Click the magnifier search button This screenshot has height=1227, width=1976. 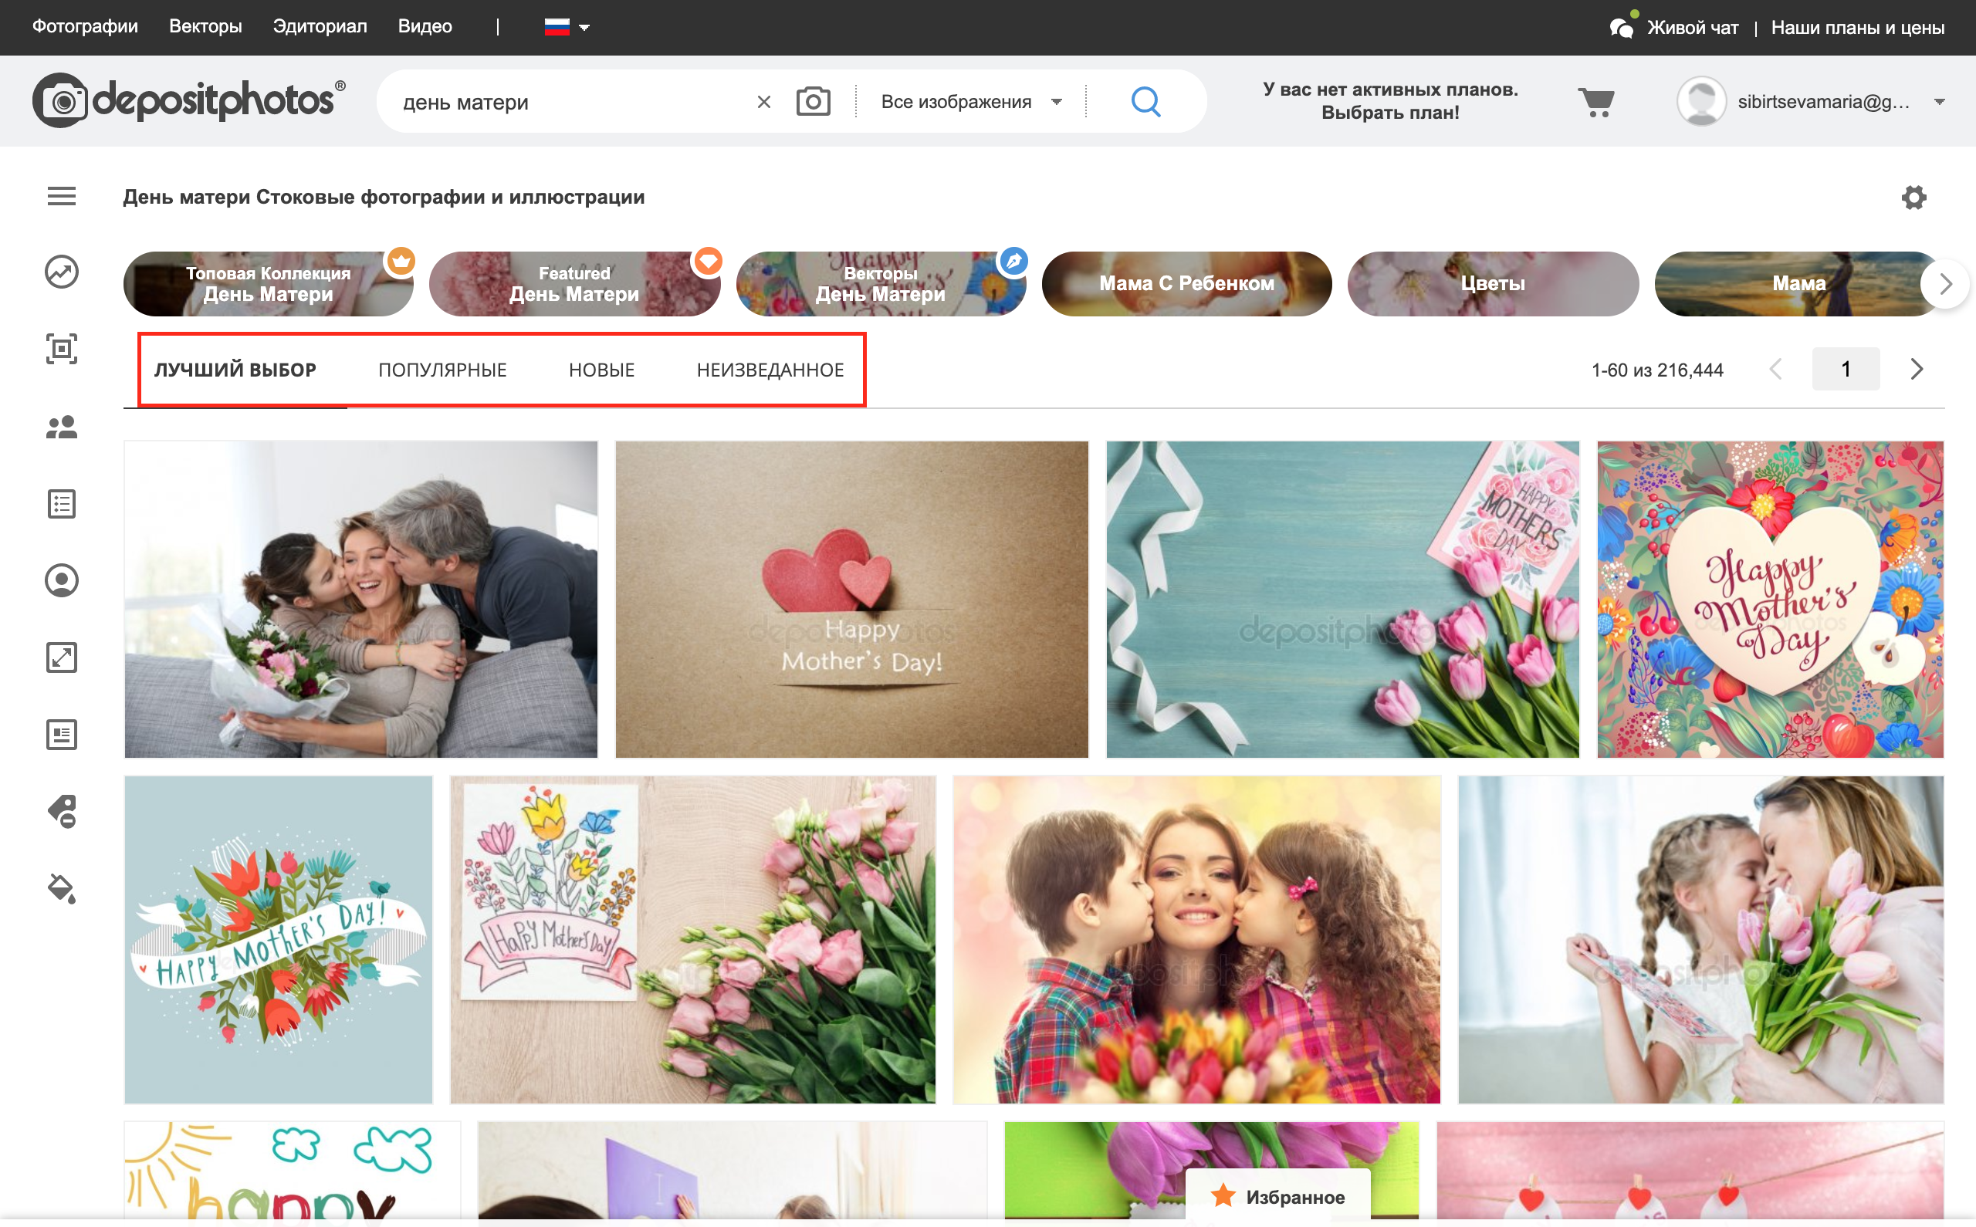[x=1145, y=101]
